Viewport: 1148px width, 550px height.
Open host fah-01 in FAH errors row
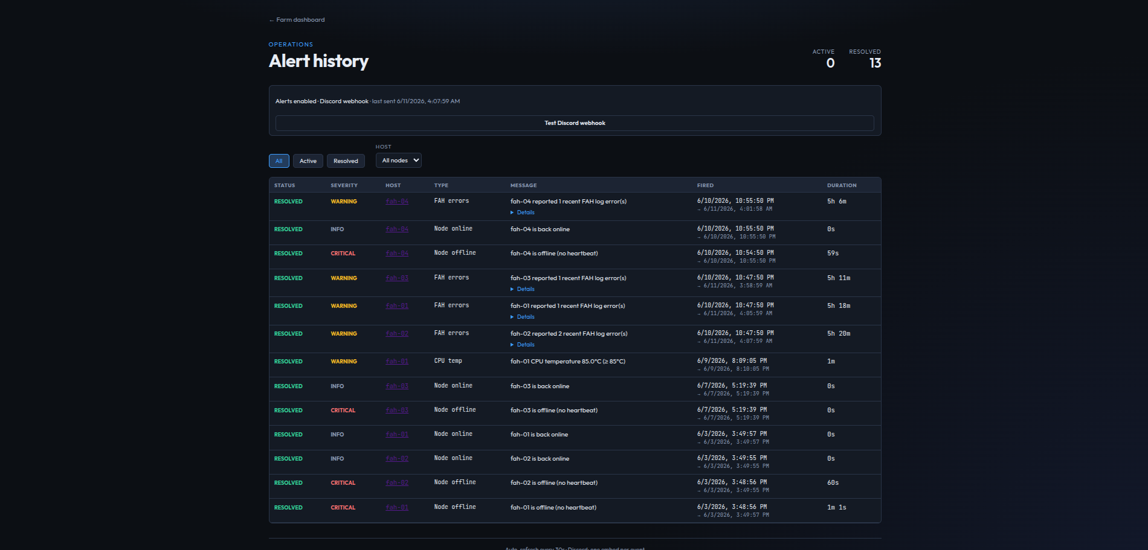tap(397, 306)
